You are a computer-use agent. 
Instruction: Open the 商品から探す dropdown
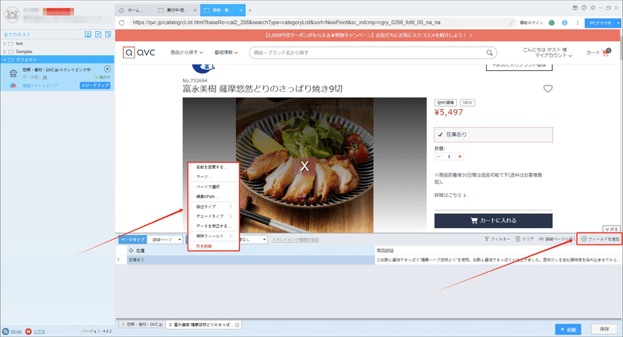[x=187, y=52]
